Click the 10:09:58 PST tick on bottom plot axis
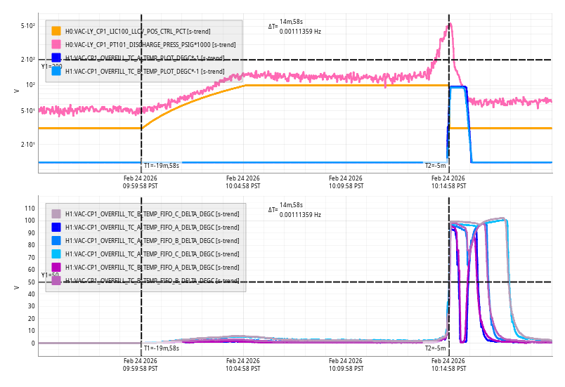 pyautogui.click(x=346, y=365)
